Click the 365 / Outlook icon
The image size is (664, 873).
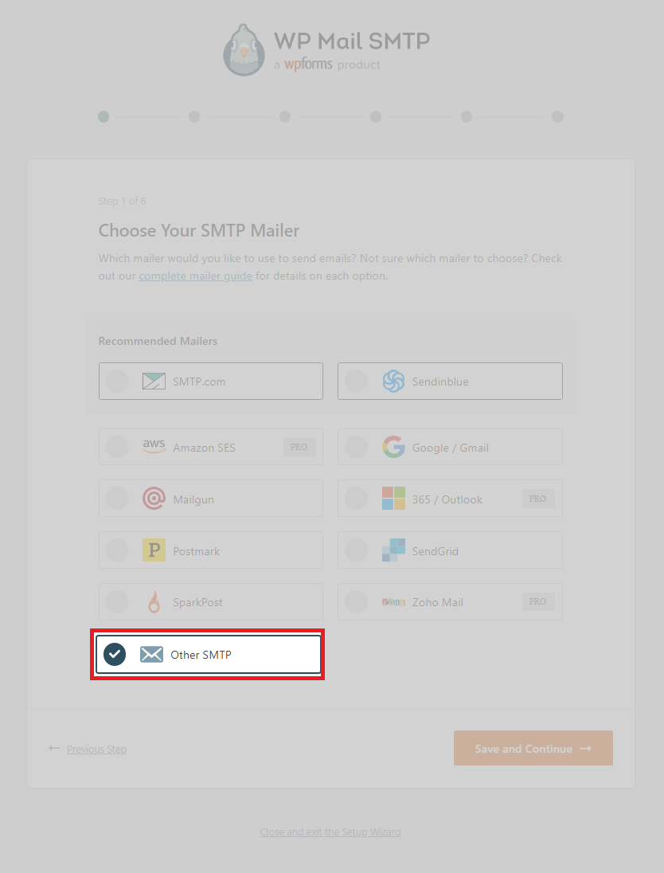[393, 498]
